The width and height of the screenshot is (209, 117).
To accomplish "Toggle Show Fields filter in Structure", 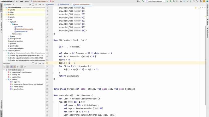I will 14,67.
